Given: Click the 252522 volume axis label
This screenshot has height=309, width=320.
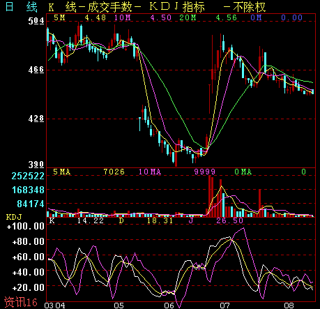Looking at the screenshot, I should [x=28, y=176].
